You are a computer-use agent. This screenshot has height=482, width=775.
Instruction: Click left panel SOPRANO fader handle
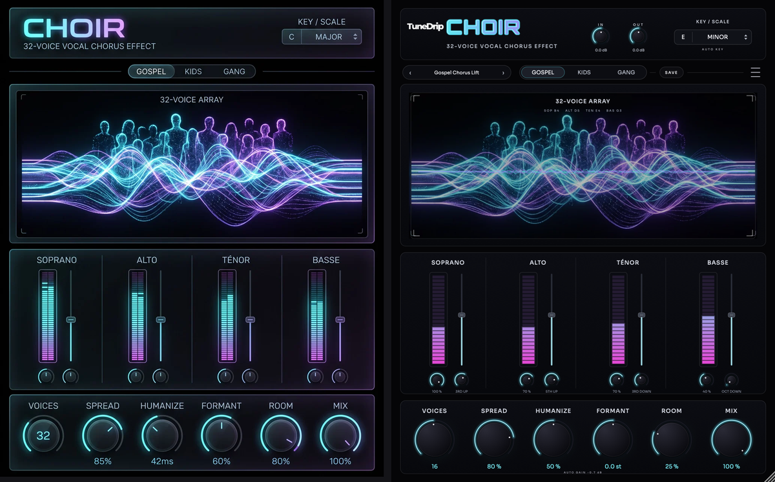pos(71,320)
